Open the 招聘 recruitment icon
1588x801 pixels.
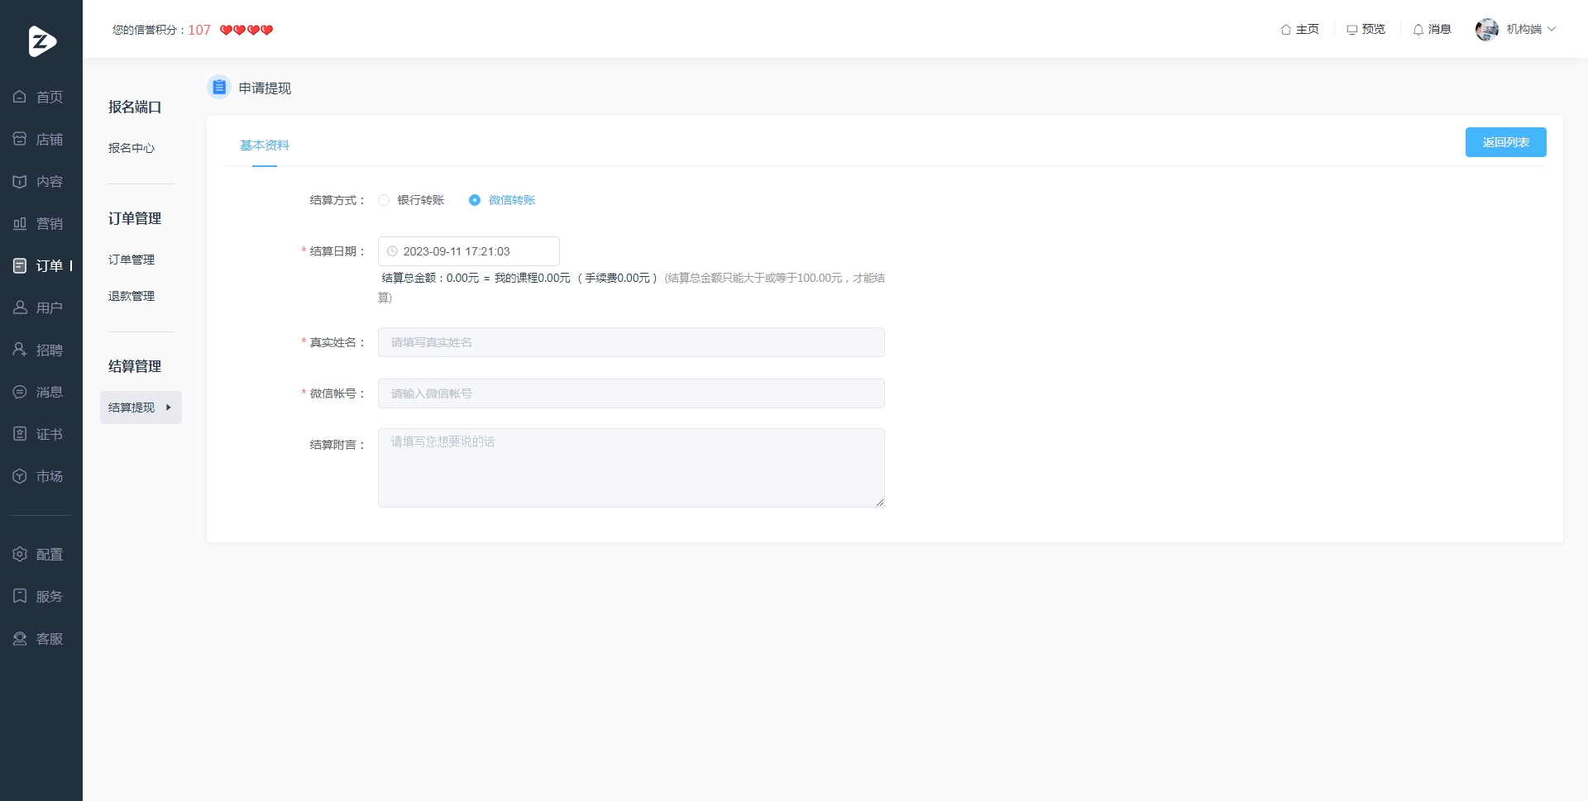(x=20, y=350)
